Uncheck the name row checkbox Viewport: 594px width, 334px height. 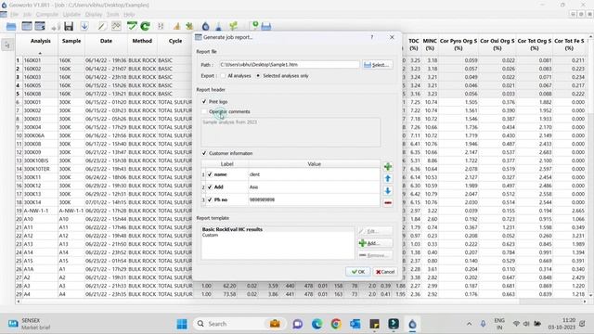[x=210, y=174]
